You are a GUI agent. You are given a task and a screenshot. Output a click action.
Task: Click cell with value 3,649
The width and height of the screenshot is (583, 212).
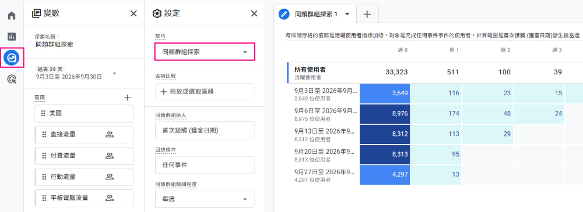[x=385, y=93]
